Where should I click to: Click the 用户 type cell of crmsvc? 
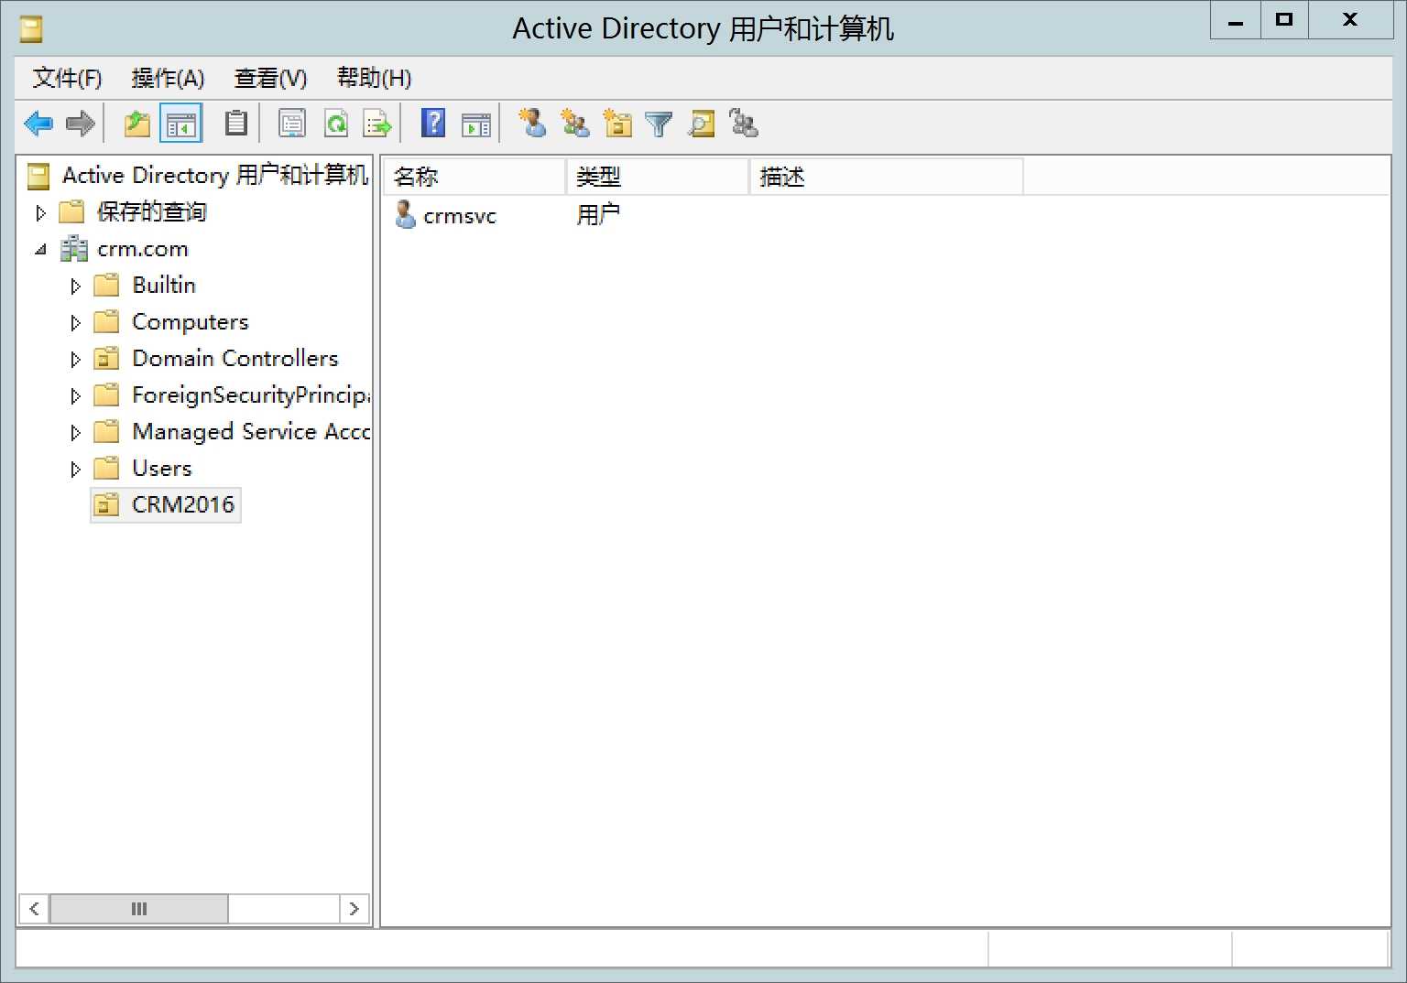click(598, 215)
